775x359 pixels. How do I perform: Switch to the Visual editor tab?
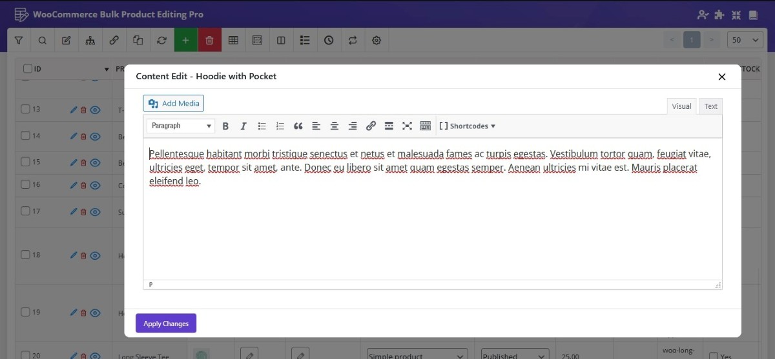(681, 106)
